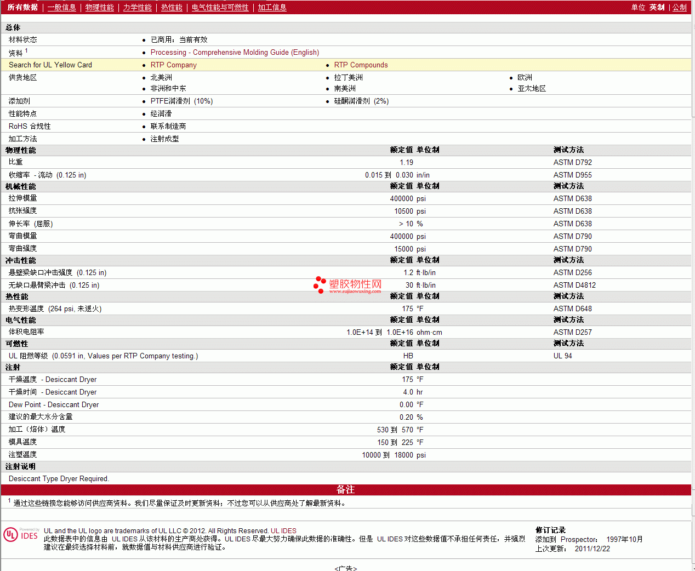Click the 抗张强度 value 10500

coord(403,211)
